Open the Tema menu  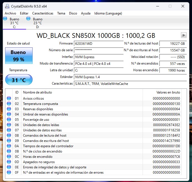(x=61, y=13)
